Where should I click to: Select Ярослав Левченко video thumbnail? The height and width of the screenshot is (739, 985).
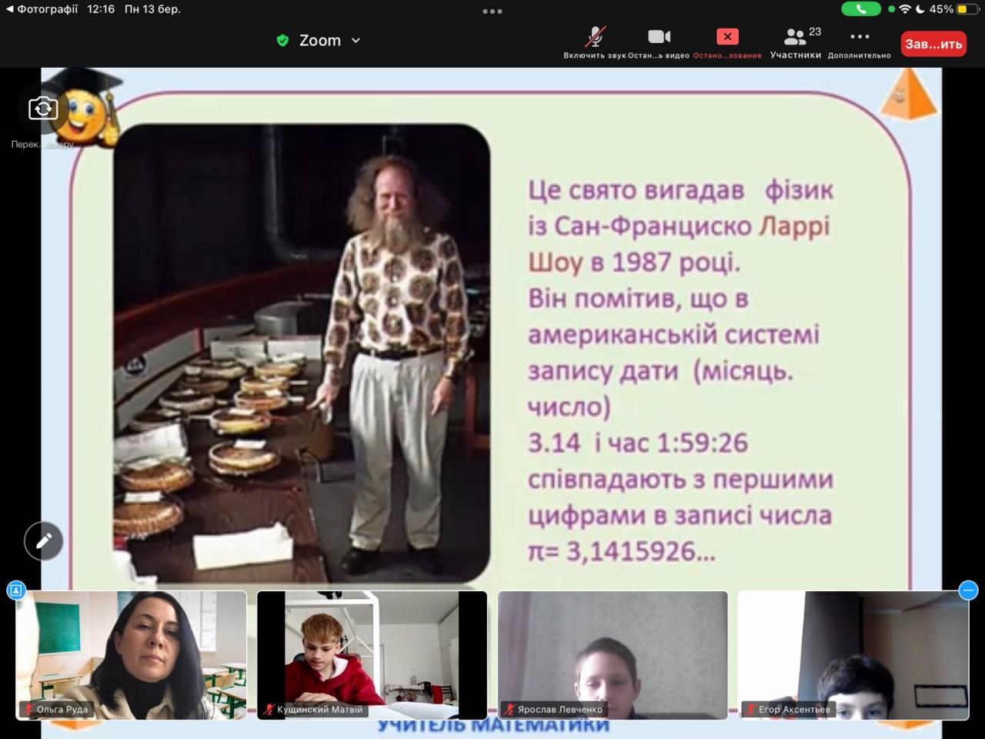tap(613, 655)
